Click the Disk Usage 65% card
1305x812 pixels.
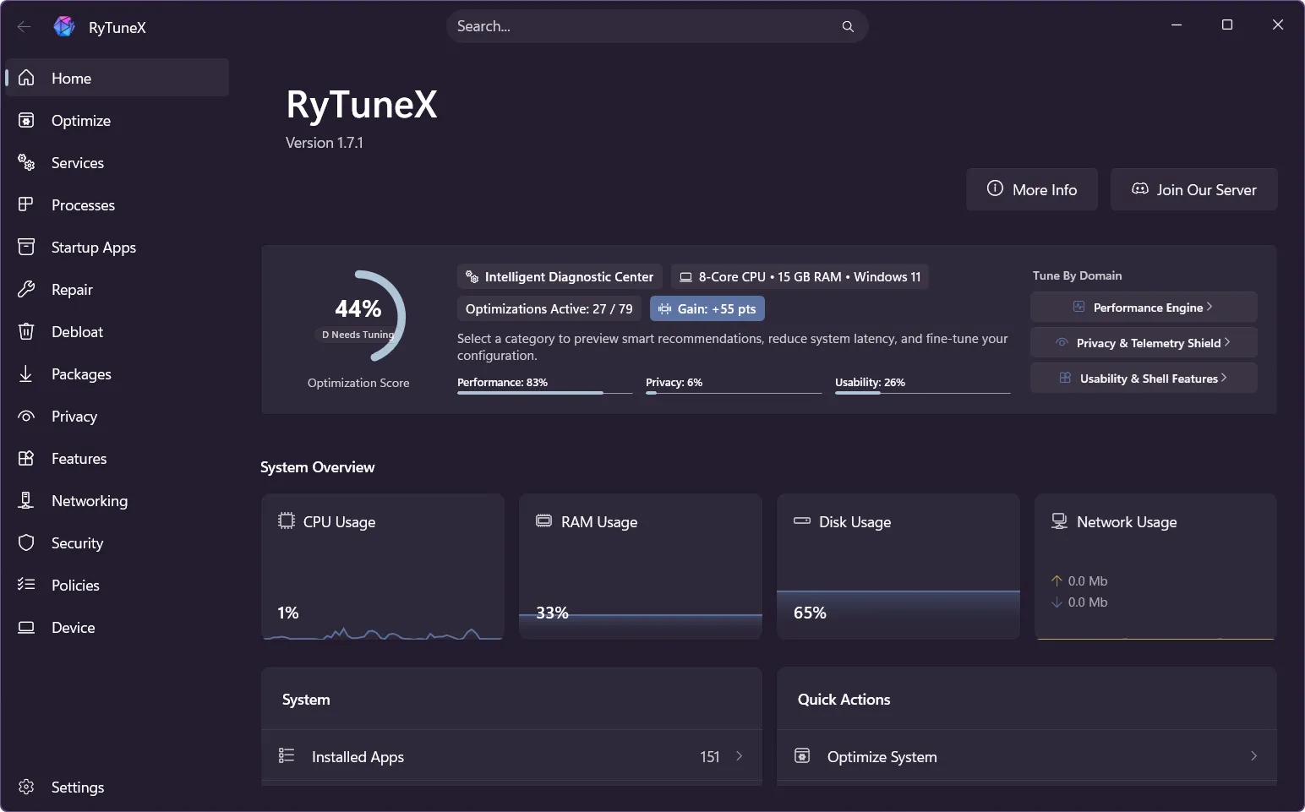pyautogui.click(x=898, y=566)
